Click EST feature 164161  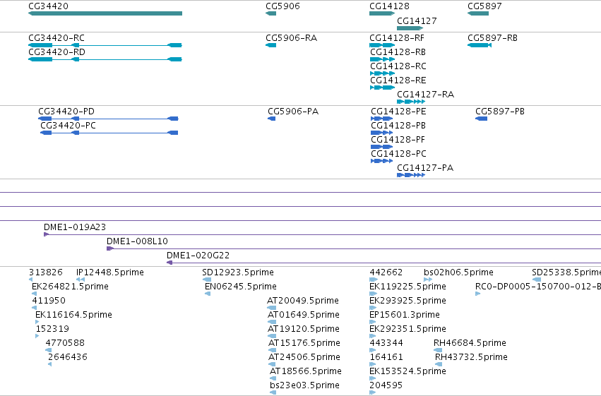[x=373, y=364]
